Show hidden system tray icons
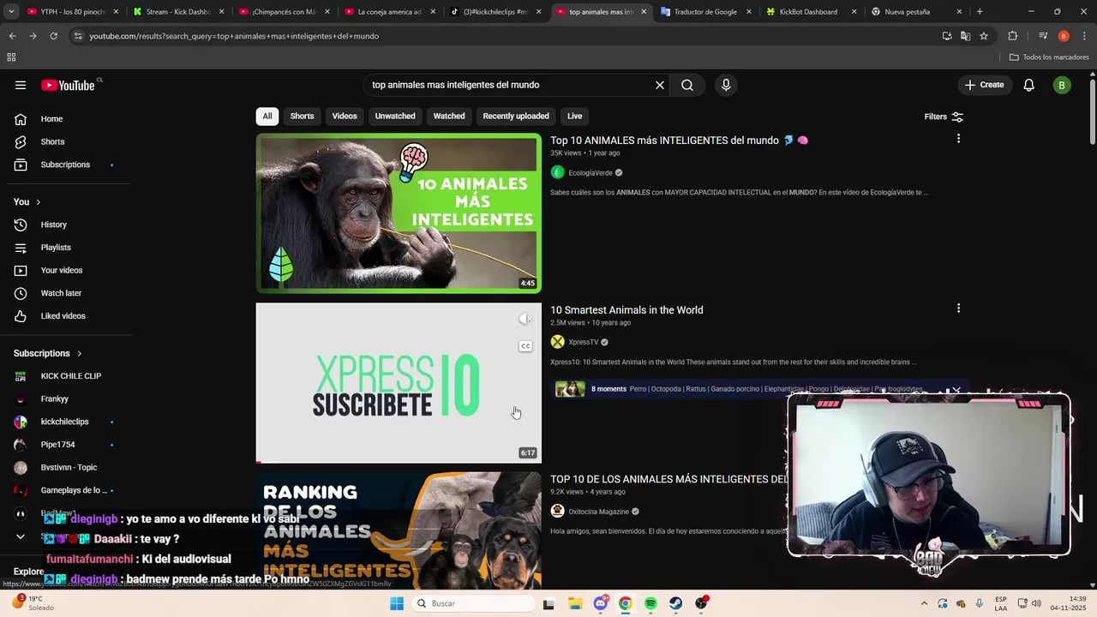This screenshot has height=617, width=1097. 924,603
